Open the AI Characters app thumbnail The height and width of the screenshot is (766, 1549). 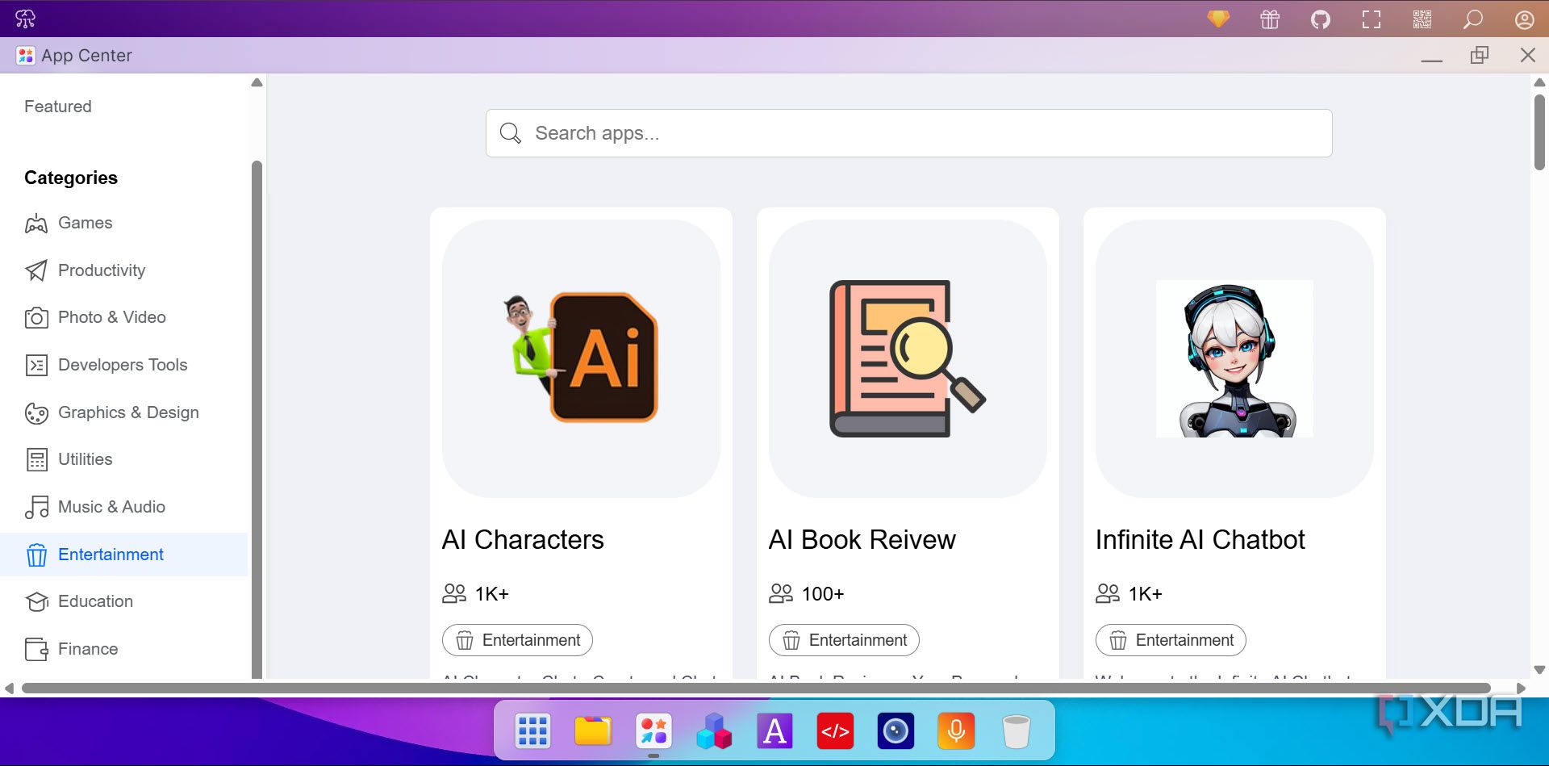click(581, 358)
